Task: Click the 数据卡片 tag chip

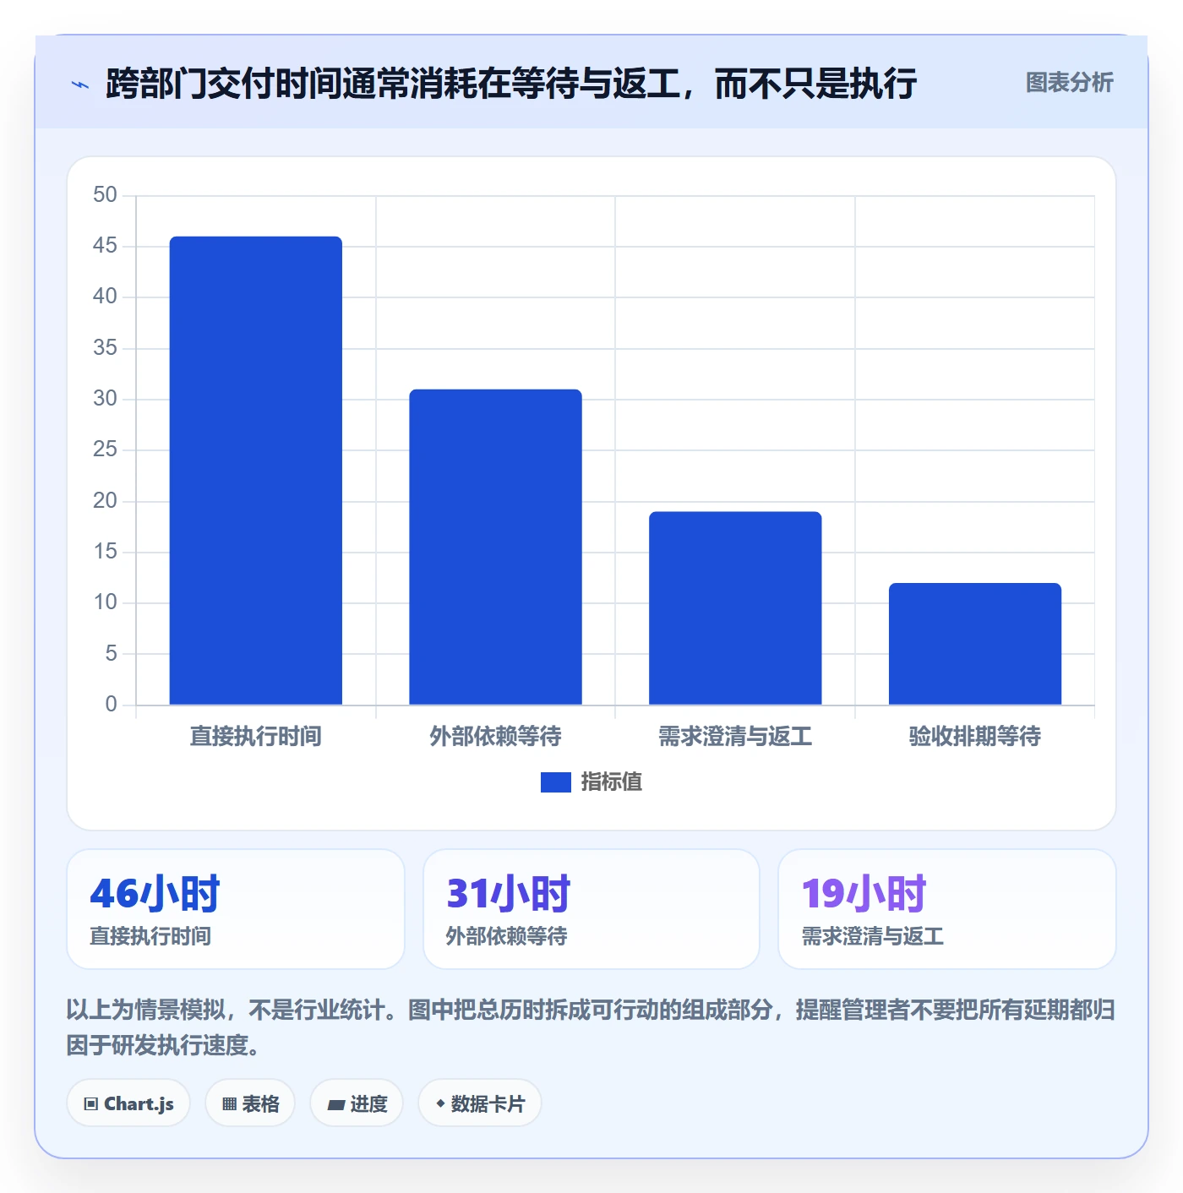Action: tap(480, 1103)
